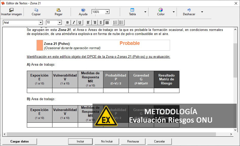
Task: Click the Zona 21 (Polvo) heading
Action: (x=57, y=44)
